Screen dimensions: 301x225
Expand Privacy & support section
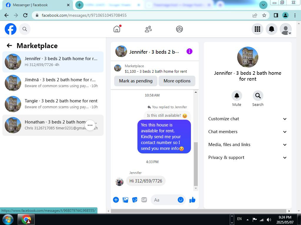tap(248, 158)
